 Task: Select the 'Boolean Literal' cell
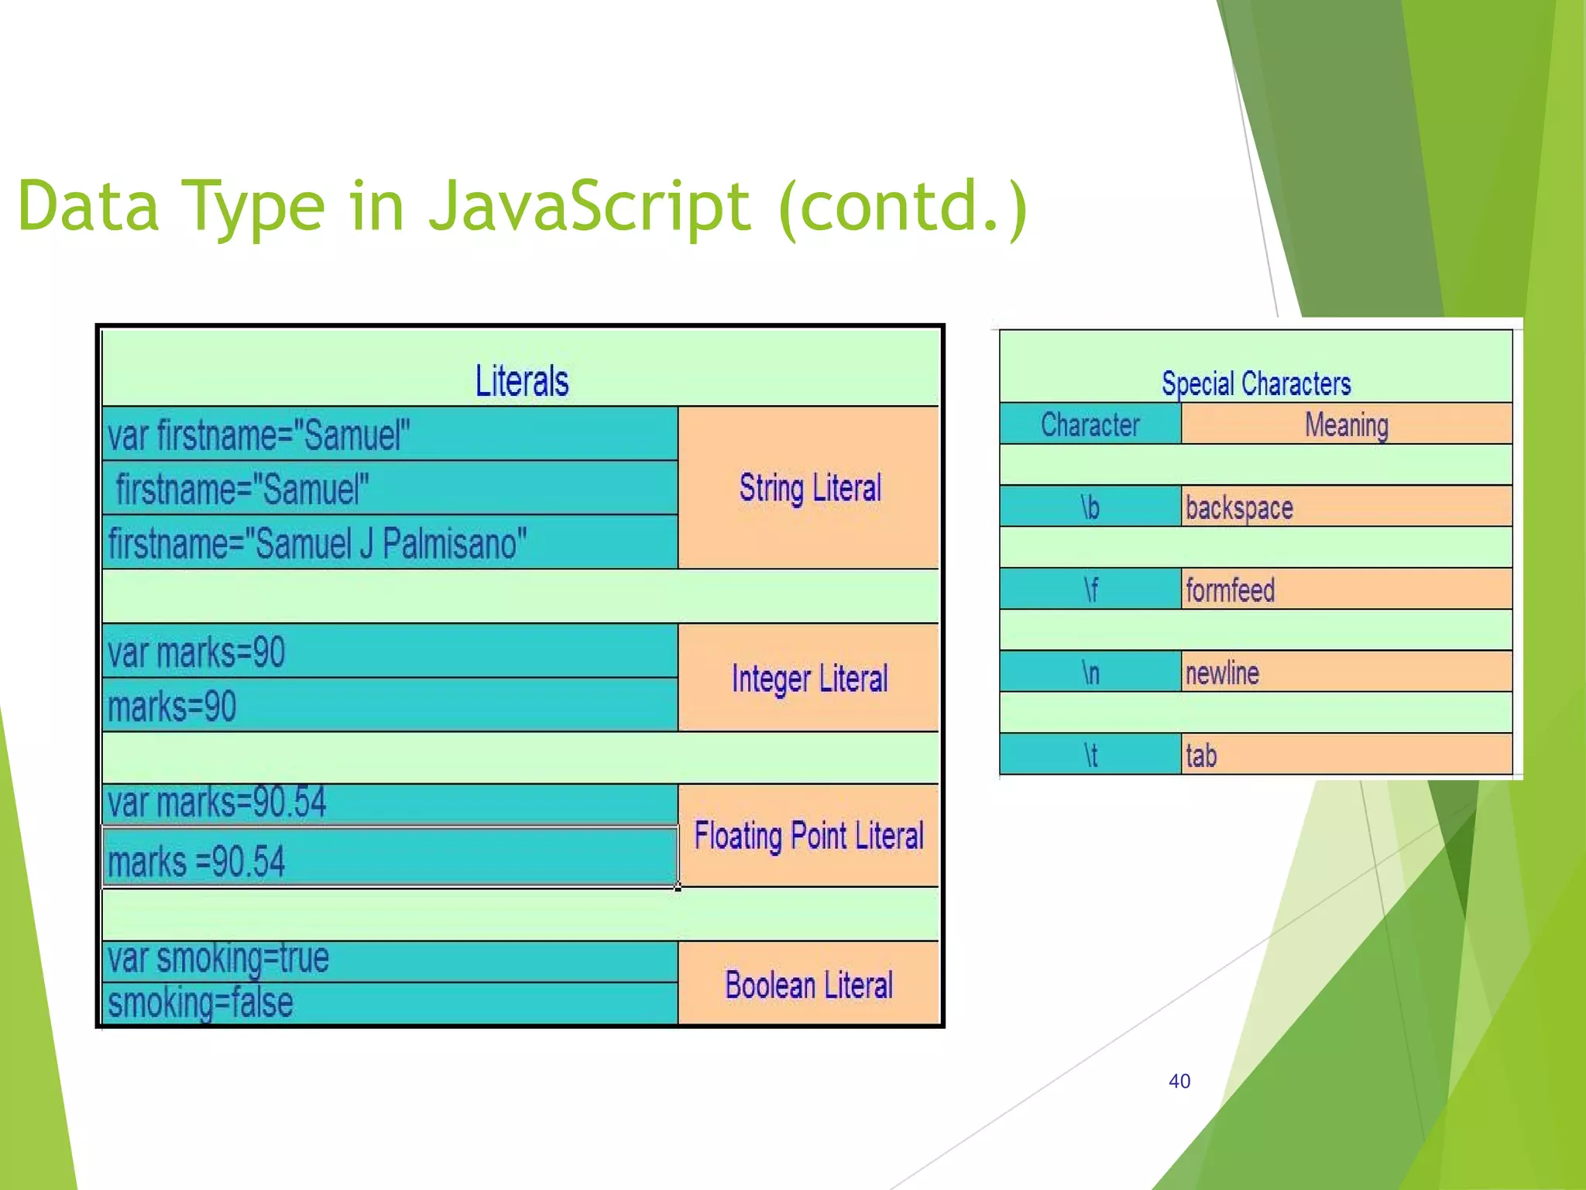pos(808,983)
